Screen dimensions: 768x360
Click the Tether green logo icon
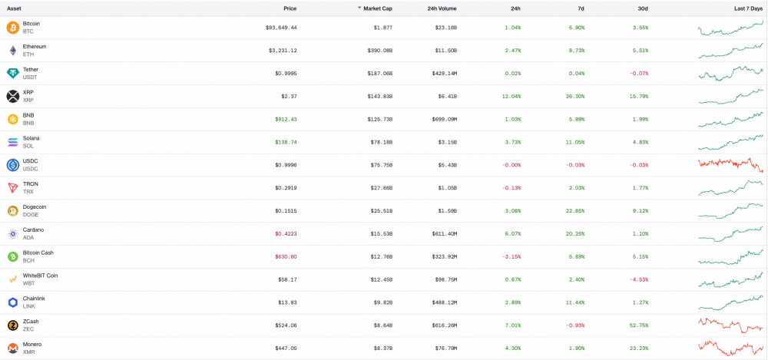pos(12,74)
